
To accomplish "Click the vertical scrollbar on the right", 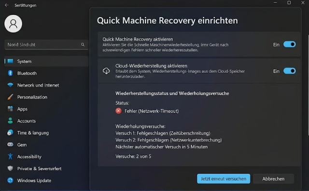I will point(308,85).
